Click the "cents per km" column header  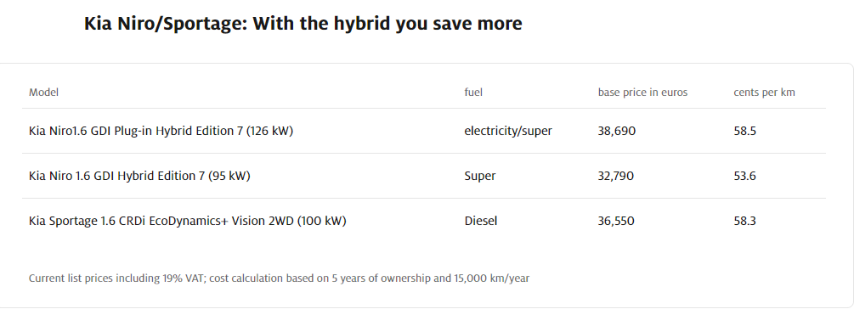pyautogui.click(x=764, y=93)
